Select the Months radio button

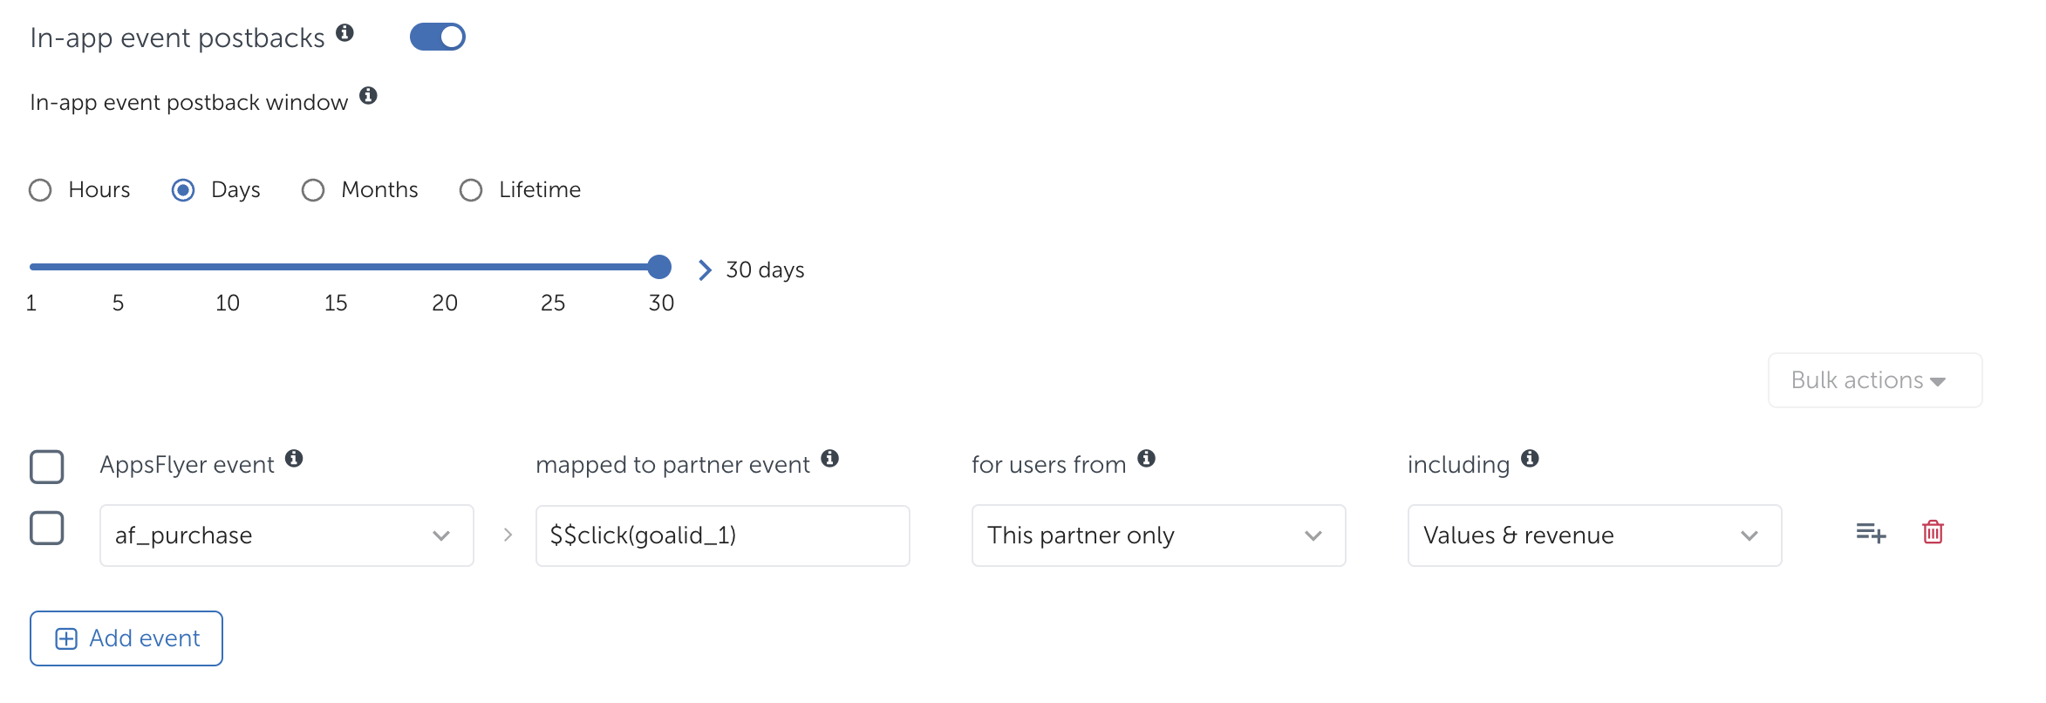(313, 189)
